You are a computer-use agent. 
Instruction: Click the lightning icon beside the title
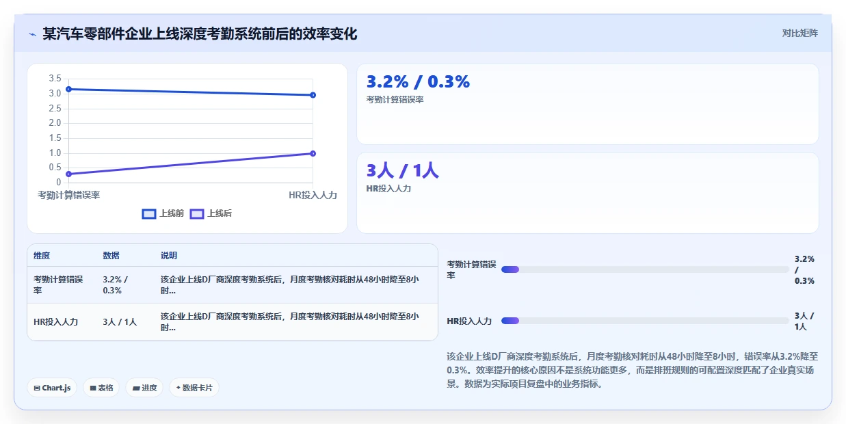tap(32, 34)
